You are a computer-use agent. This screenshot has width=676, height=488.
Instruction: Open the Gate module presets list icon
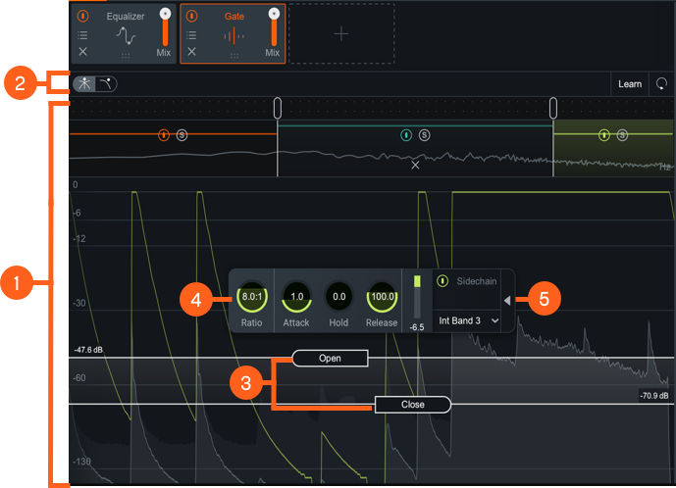click(x=191, y=35)
